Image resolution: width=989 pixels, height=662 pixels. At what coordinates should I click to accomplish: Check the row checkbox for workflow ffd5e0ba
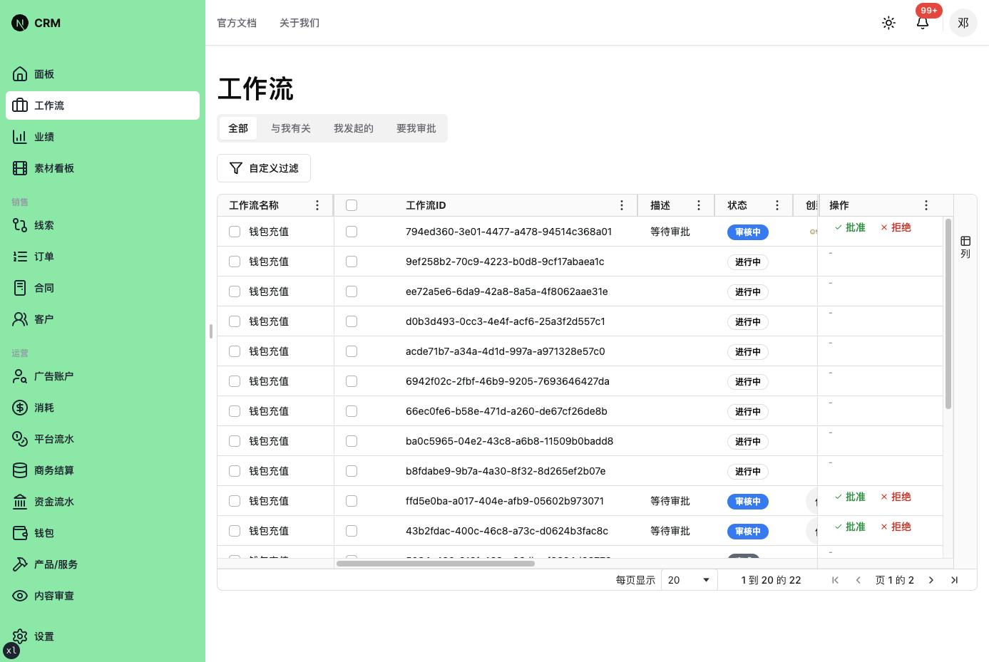coord(352,500)
